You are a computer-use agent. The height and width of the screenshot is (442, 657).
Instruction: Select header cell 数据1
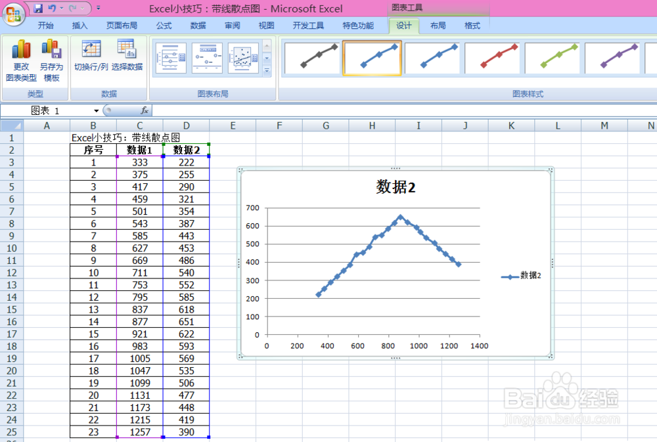coord(139,150)
